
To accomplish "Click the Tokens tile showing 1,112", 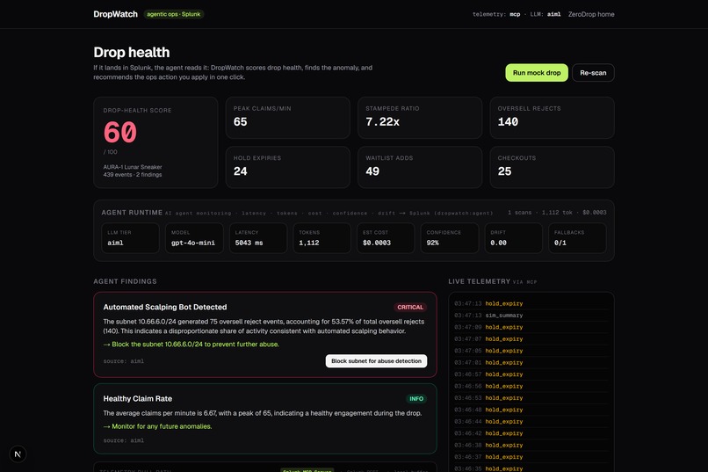I will [322, 238].
